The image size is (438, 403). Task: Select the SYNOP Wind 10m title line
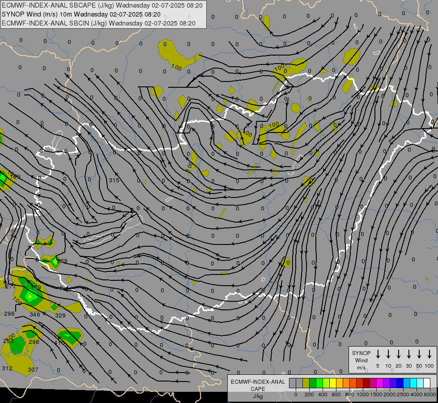pyautogui.click(x=81, y=14)
